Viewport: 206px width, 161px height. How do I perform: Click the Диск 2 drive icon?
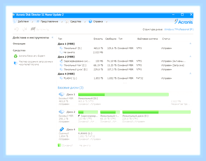click(61, 112)
